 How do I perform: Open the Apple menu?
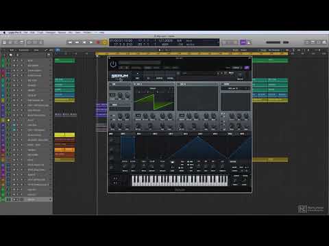[x=4, y=33]
